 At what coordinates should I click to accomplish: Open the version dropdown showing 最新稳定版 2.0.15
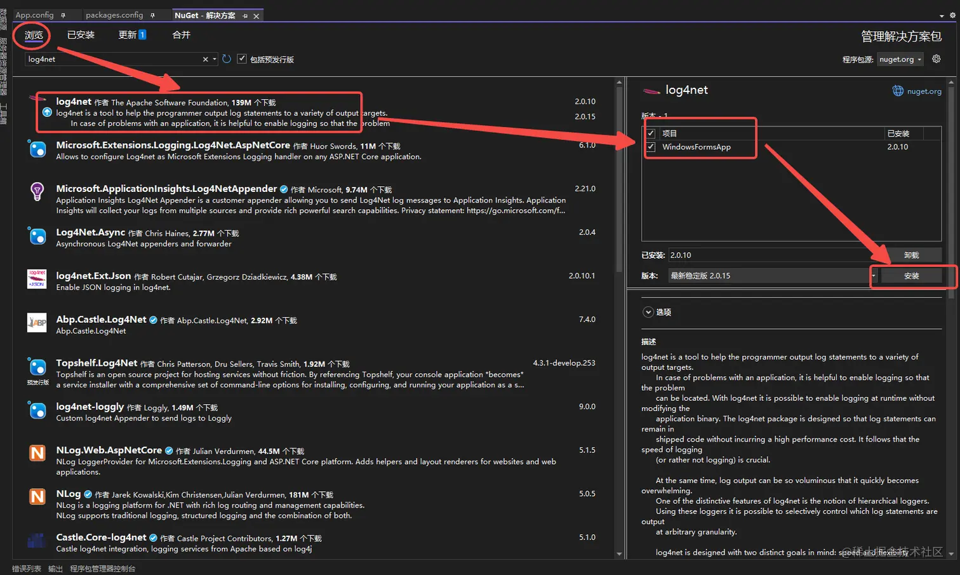874,275
